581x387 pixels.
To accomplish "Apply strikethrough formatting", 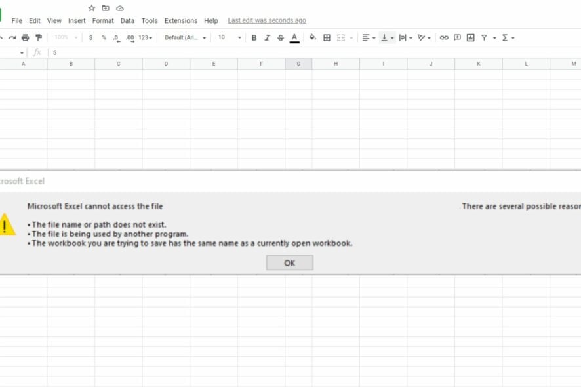I will pyautogui.click(x=281, y=37).
